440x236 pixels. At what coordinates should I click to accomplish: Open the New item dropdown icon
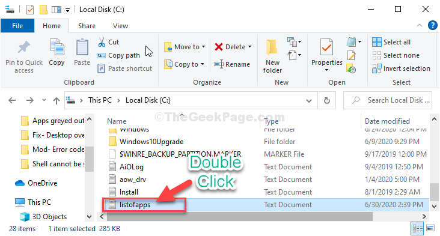tap(294, 42)
